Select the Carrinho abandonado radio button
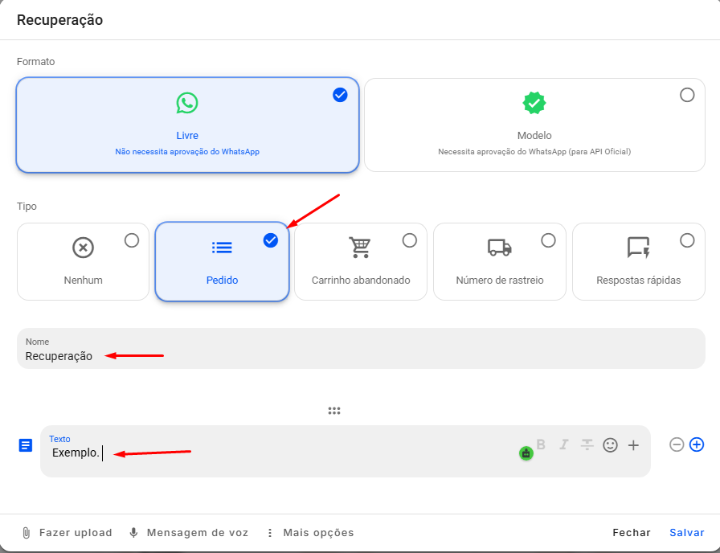Image resolution: width=720 pixels, height=553 pixels. [x=410, y=240]
